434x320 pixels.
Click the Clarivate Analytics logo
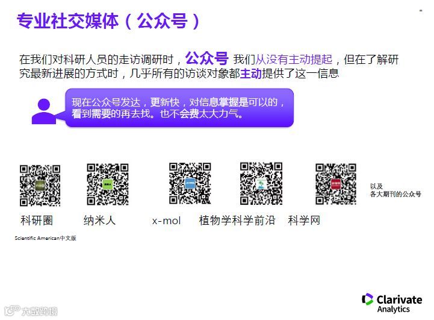click(x=392, y=303)
